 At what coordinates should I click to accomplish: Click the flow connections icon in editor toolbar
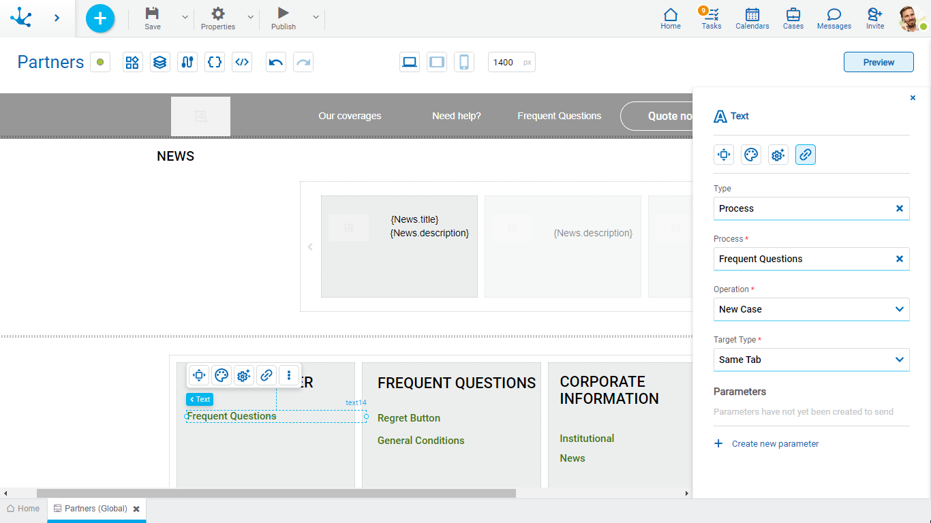(x=187, y=63)
